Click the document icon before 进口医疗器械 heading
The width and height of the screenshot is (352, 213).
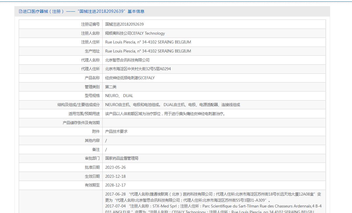click(20, 11)
